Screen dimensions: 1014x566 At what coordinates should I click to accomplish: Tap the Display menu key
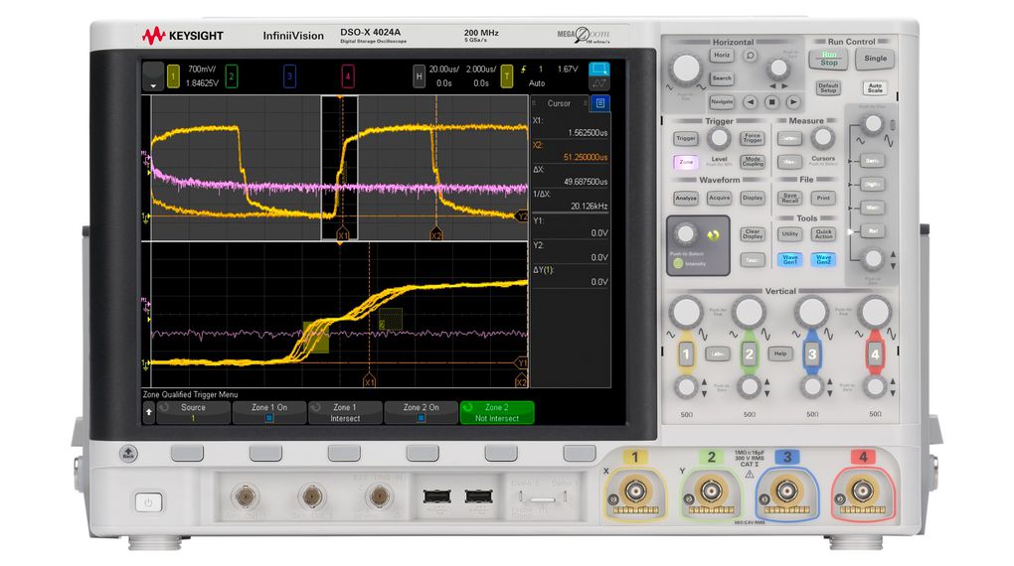(753, 198)
